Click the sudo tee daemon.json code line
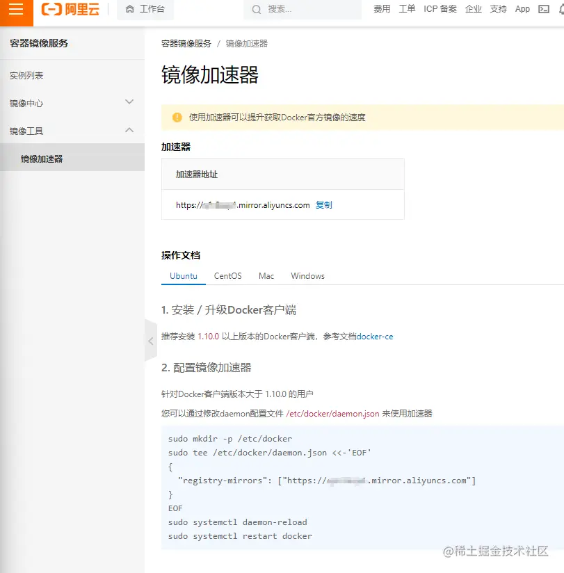This screenshot has height=573, width=564. [269, 453]
